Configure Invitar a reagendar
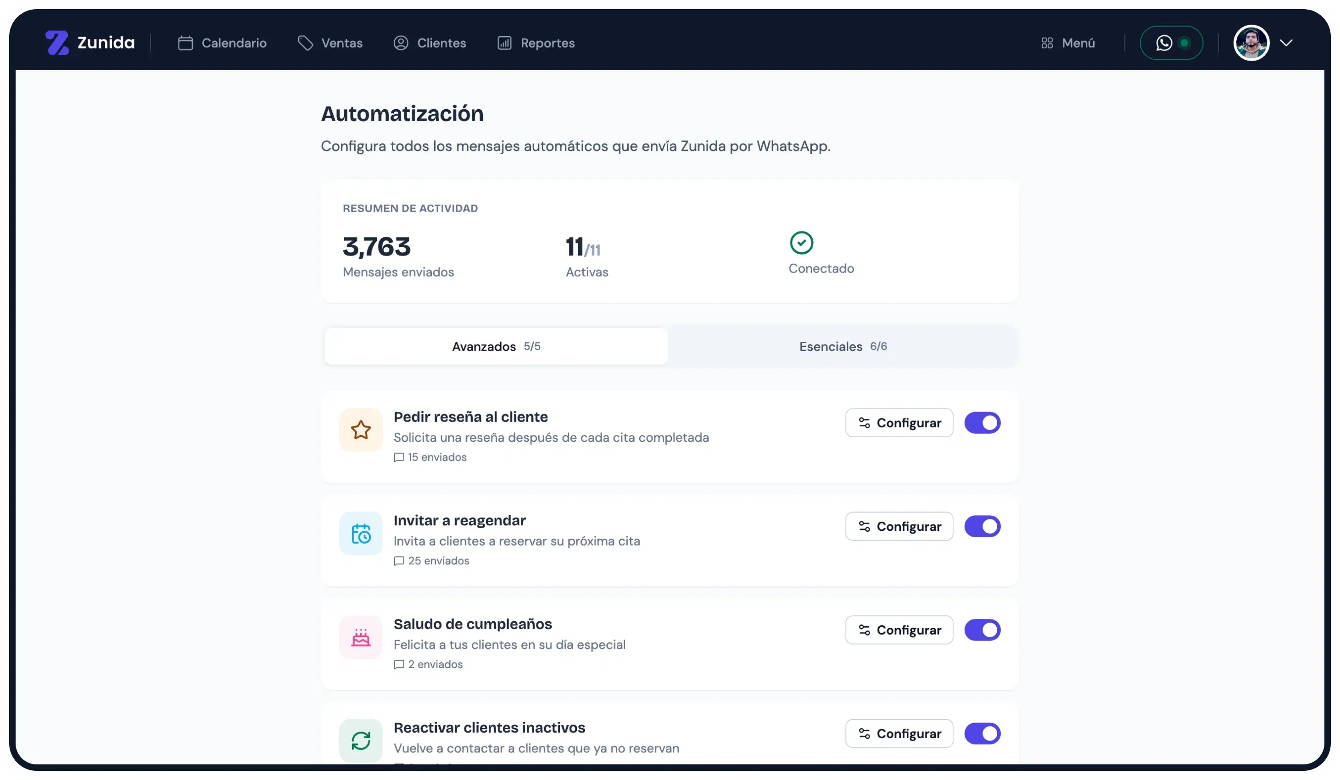Screen dimensions: 1340x780 point(899,527)
